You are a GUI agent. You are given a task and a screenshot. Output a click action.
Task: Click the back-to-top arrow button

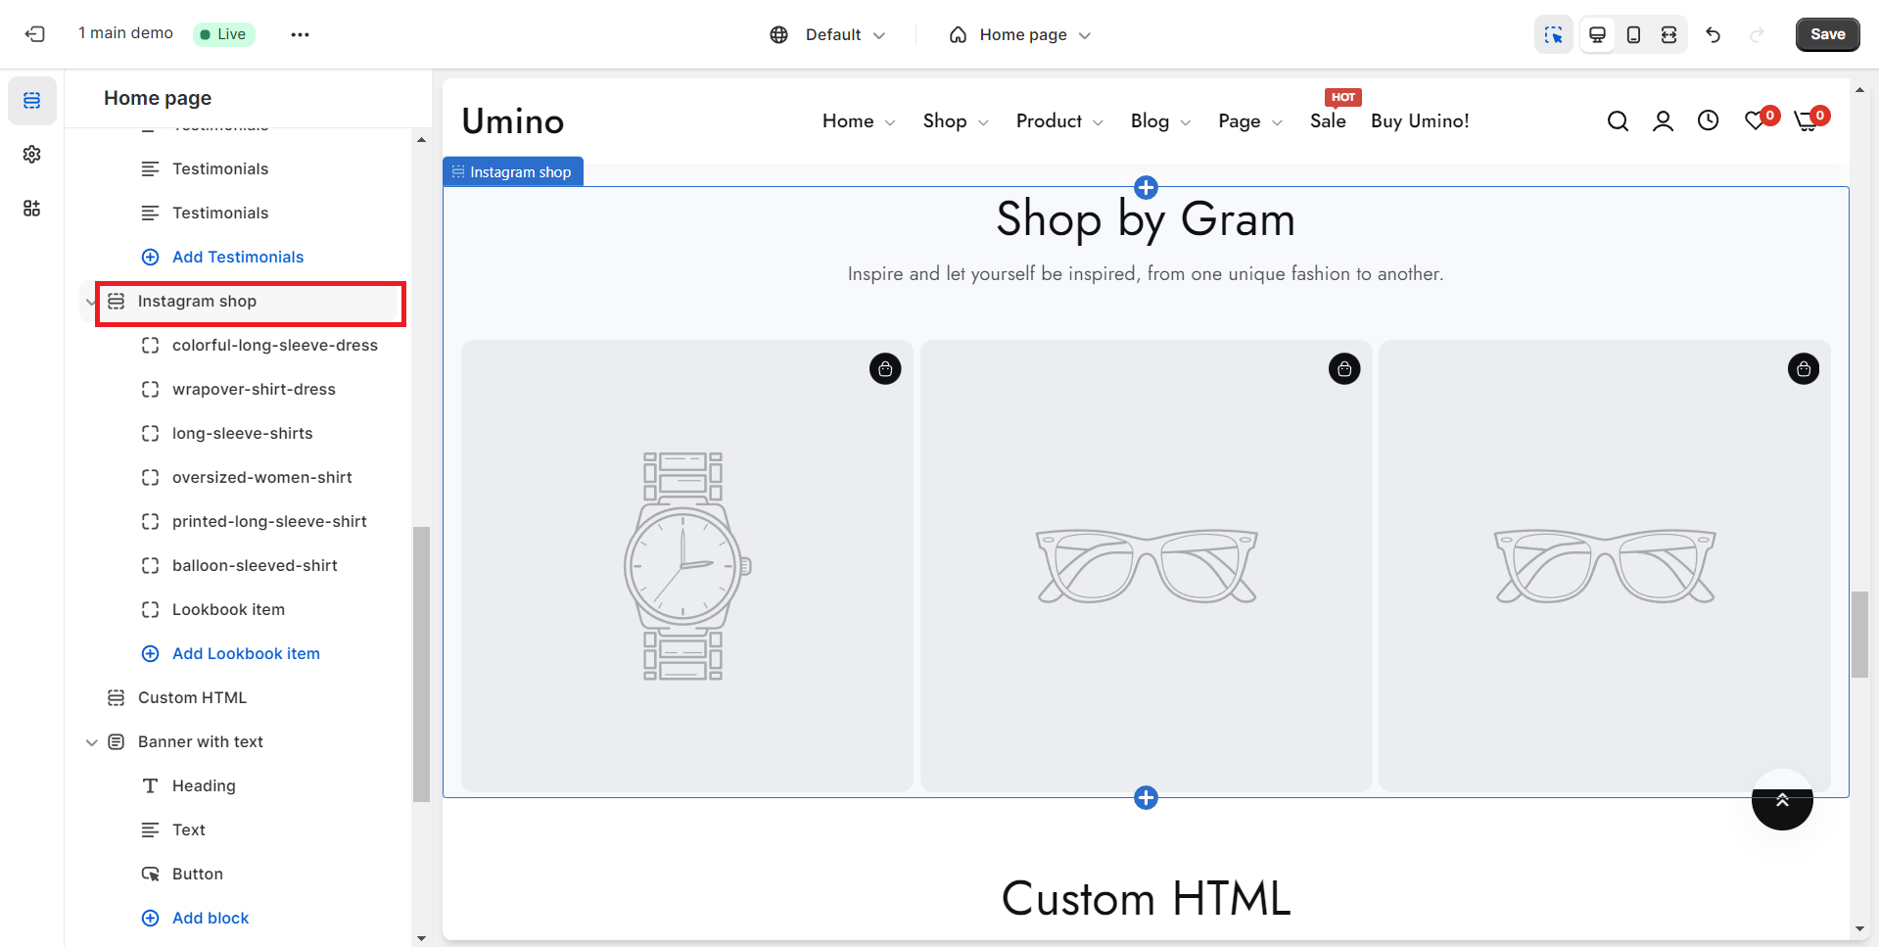(1782, 800)
